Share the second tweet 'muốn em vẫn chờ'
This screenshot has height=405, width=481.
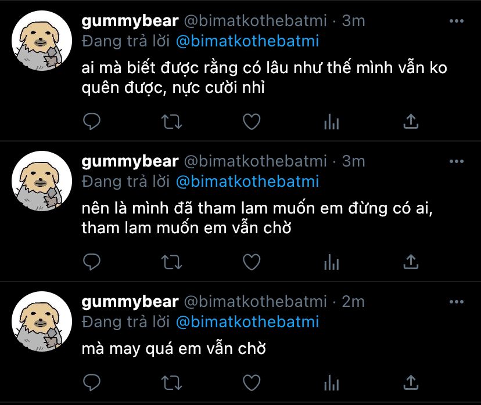(x=411, y=262)
